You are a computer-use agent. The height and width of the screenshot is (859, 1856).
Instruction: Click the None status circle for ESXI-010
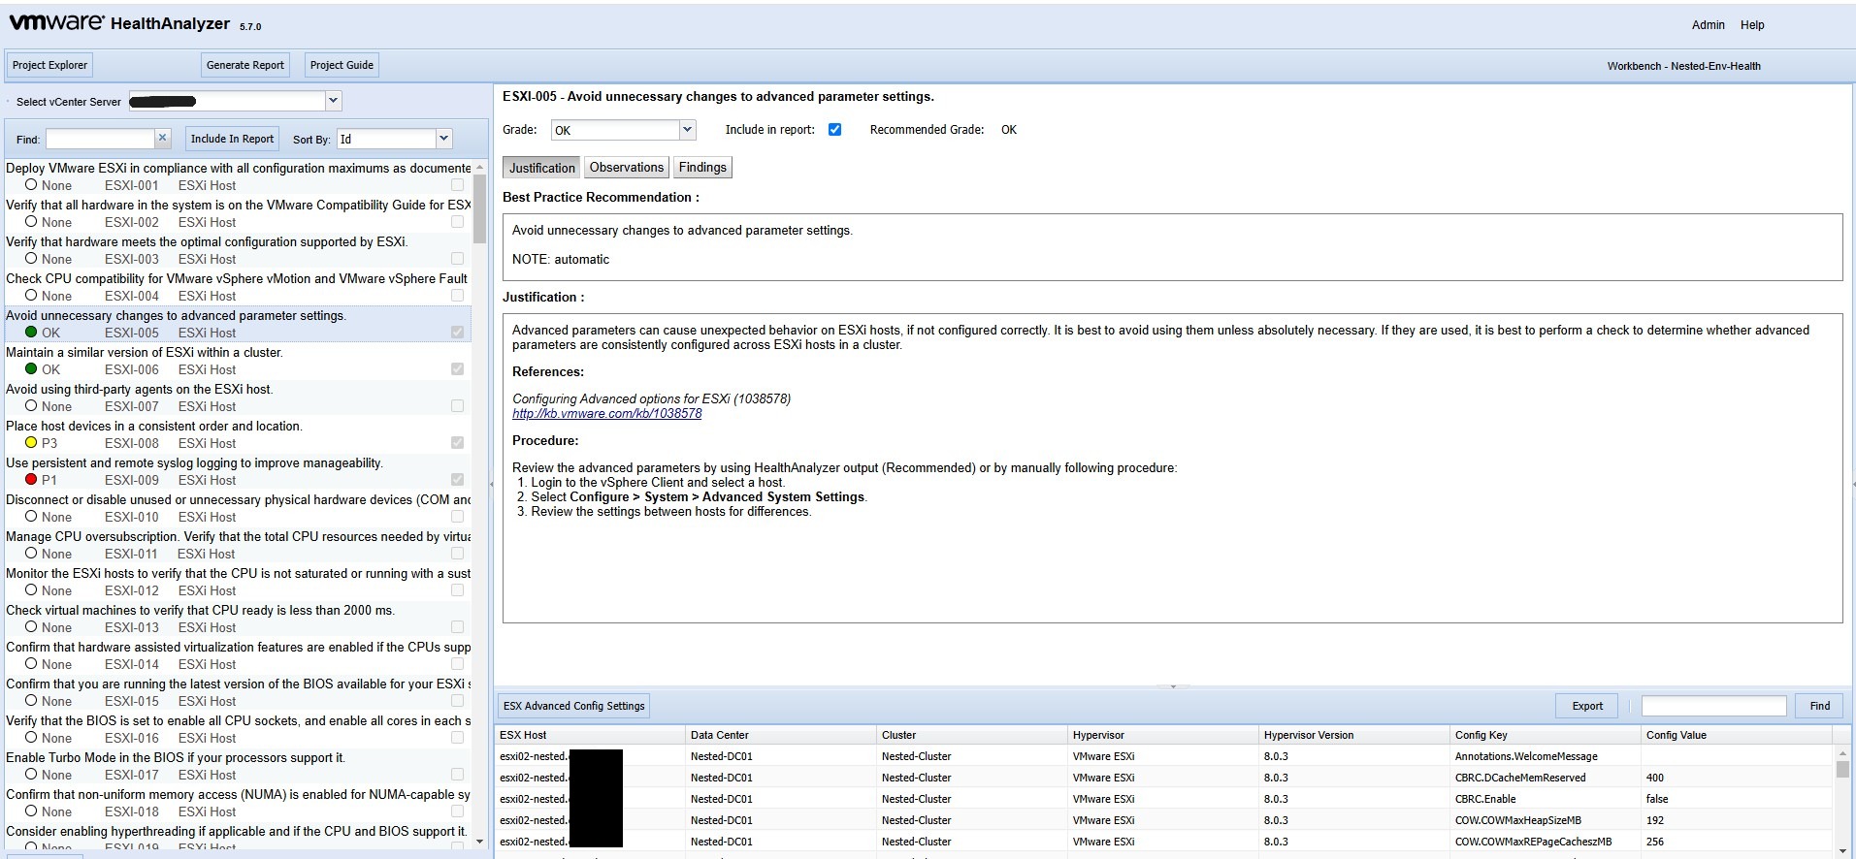(31, 517)
